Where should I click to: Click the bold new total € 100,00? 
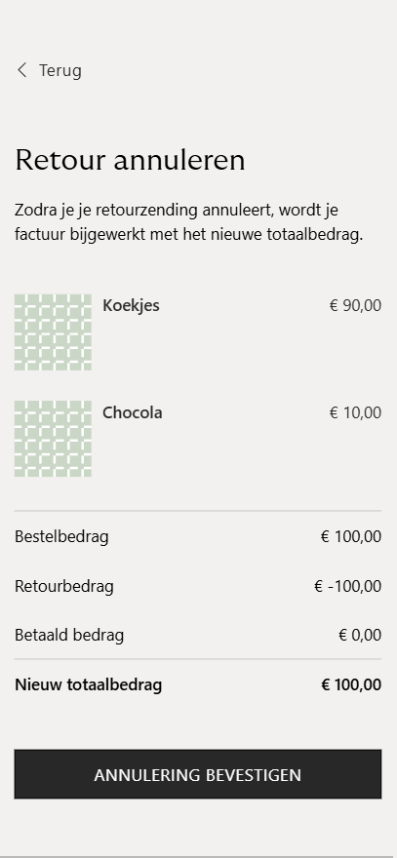[351, 684]
